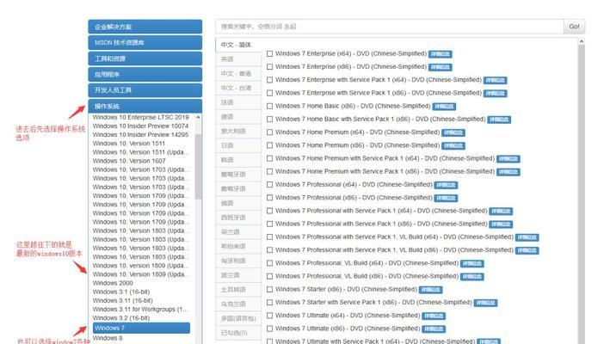This screenshot has width=604, height=344.
Task: Expand the 应用程序 section
Action: tap(145, 74)
